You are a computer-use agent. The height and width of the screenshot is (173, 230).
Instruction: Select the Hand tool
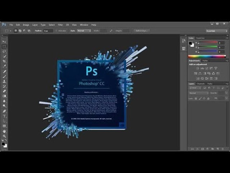coord(4,131)
